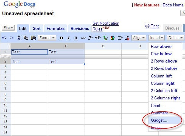Select column D header
This screenshot has width=185, height=136.
point(135,46)
